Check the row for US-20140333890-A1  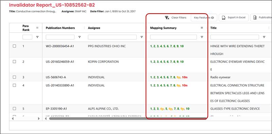pos(14,85)
